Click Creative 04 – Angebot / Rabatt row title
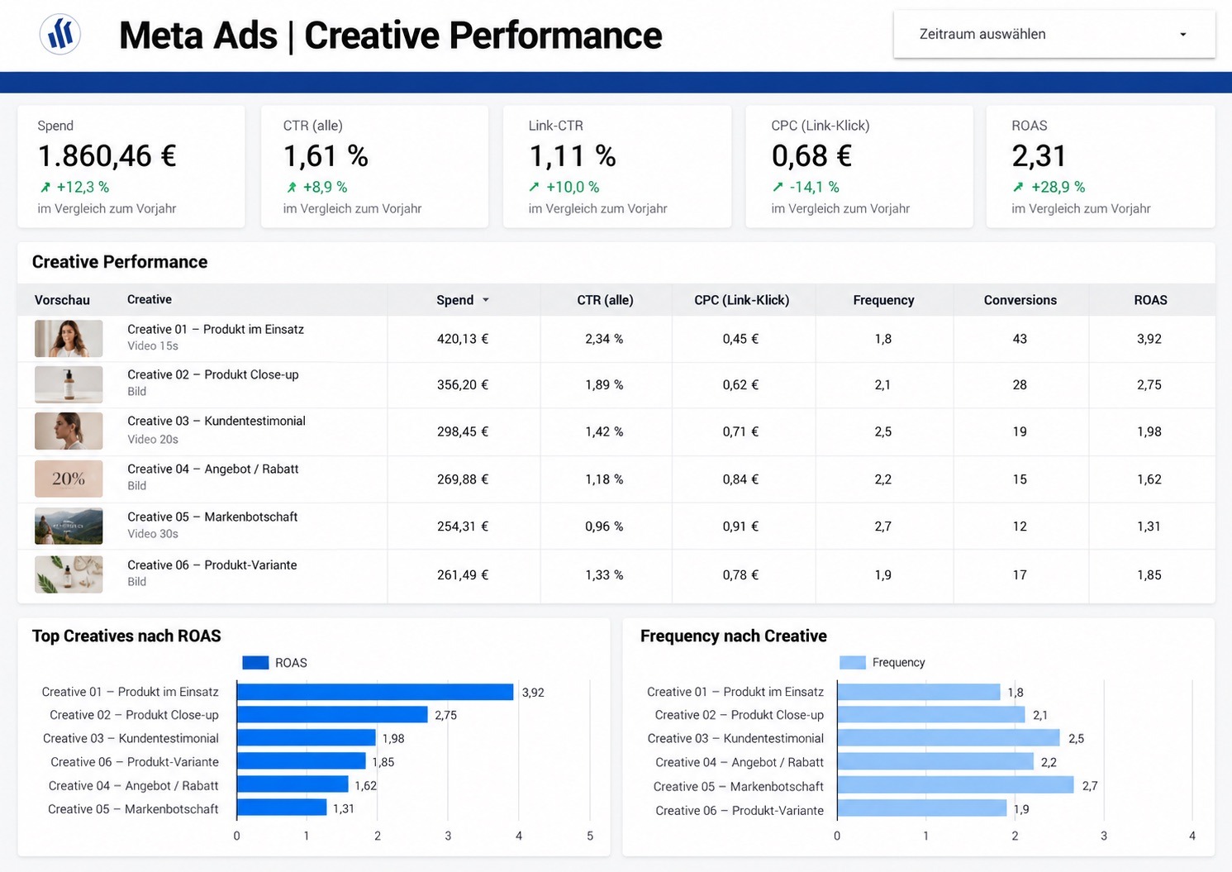This screenshot has height=872, width=1232. point(213,469)
